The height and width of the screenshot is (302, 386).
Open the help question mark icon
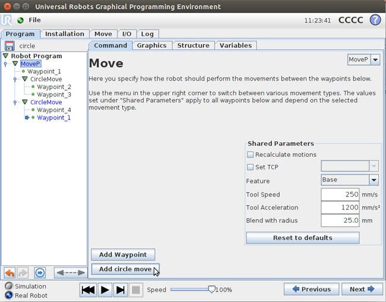pos(375,20)
